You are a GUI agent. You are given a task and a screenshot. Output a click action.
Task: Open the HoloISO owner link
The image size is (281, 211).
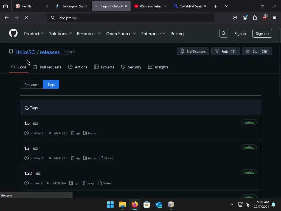click(x=26, y=52)
